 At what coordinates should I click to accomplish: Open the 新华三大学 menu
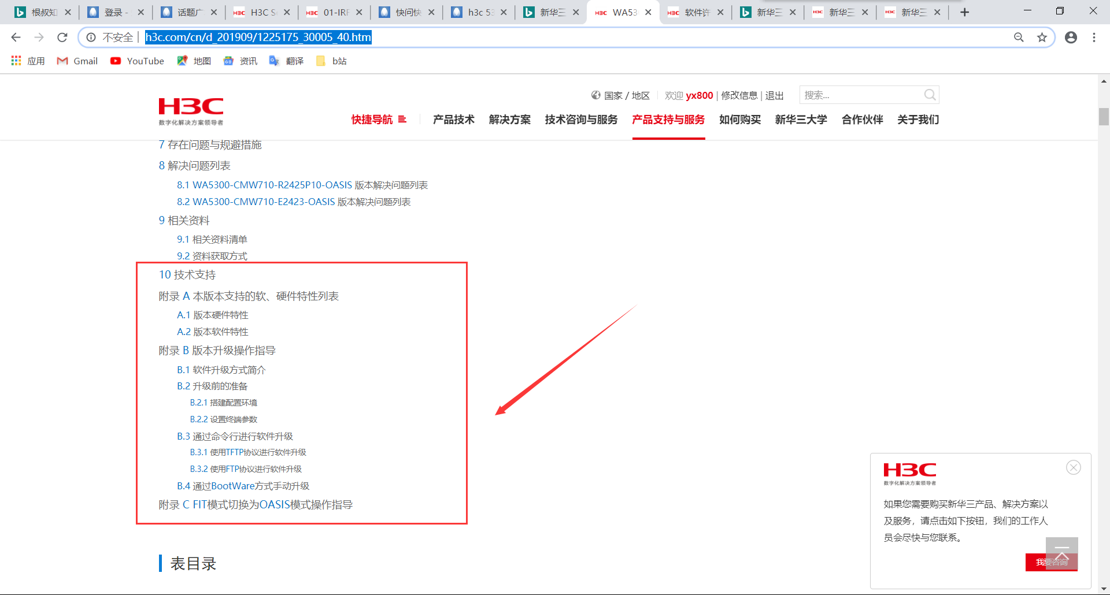tap(801, 120)
